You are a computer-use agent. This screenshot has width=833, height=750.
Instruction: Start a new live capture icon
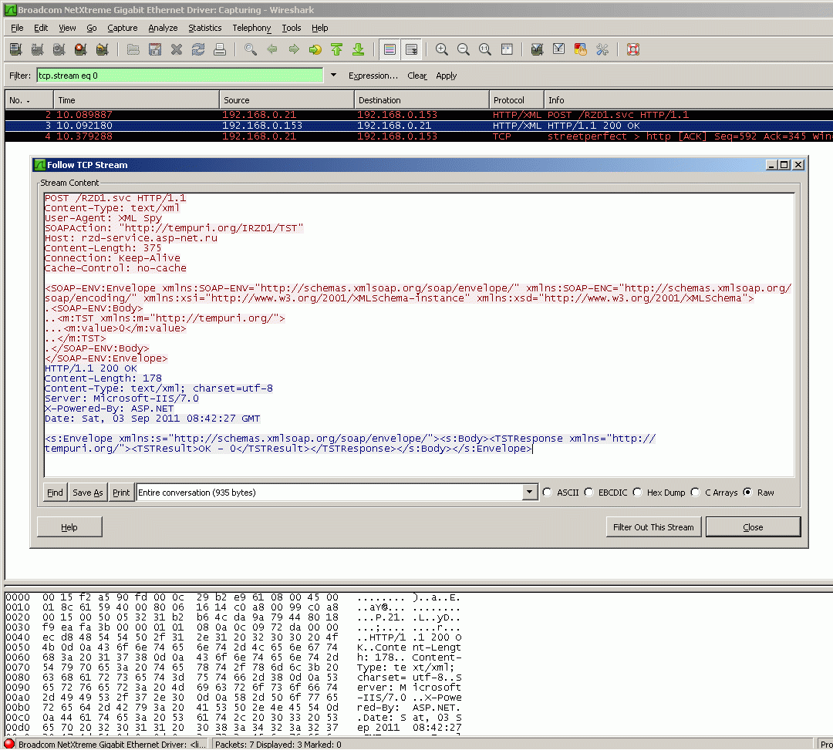pos(59,49)
